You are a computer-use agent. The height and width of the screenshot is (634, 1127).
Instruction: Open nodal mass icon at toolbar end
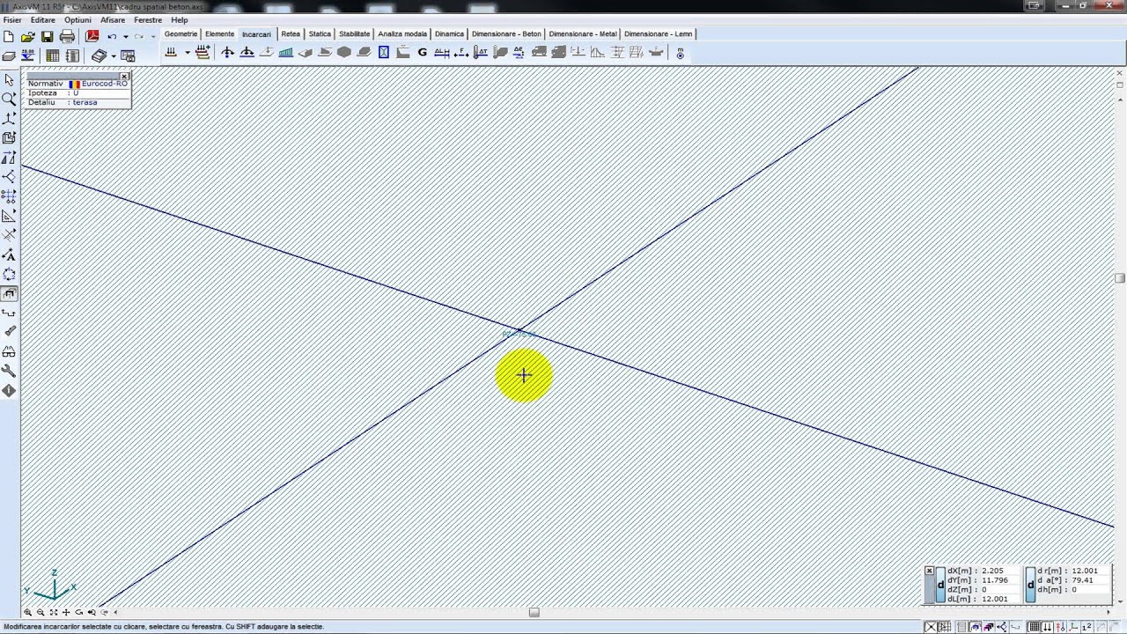(680, 53)
